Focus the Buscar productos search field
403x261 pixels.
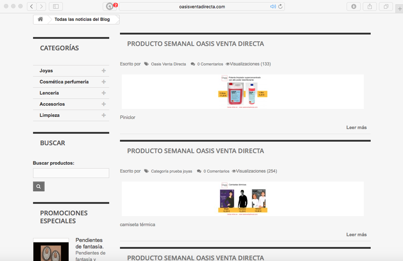coord(71,173)
